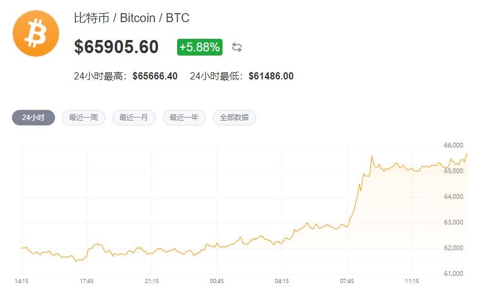The height and width of the screenshot is (295, 487).
Task: Click the 17:45 time axis label
Action: click(87, 280)
